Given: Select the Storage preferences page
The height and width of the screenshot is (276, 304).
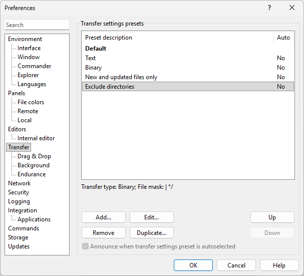Looking at the screenshot, I should point(18,237).
